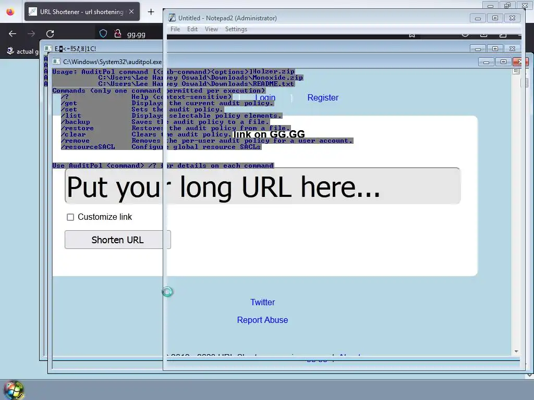Maximize the auditpol.exe console window

click(503, 62)
